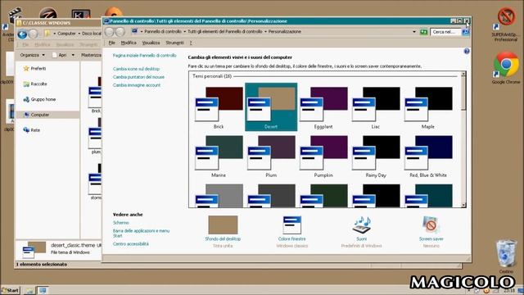Screen dimensions: 524x295
Task: Select the Desert theme thumbnail
Action: (x=271, y=107)
